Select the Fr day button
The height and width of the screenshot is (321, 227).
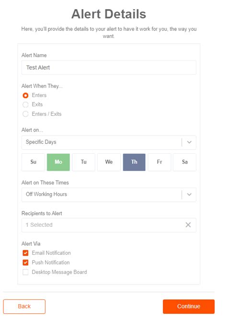click(159, 162)
